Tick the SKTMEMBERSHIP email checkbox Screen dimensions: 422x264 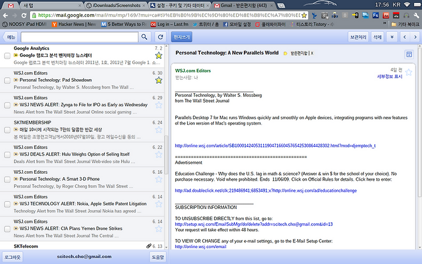click(7, 130)
